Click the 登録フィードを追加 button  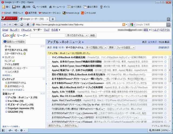(14, 42)
